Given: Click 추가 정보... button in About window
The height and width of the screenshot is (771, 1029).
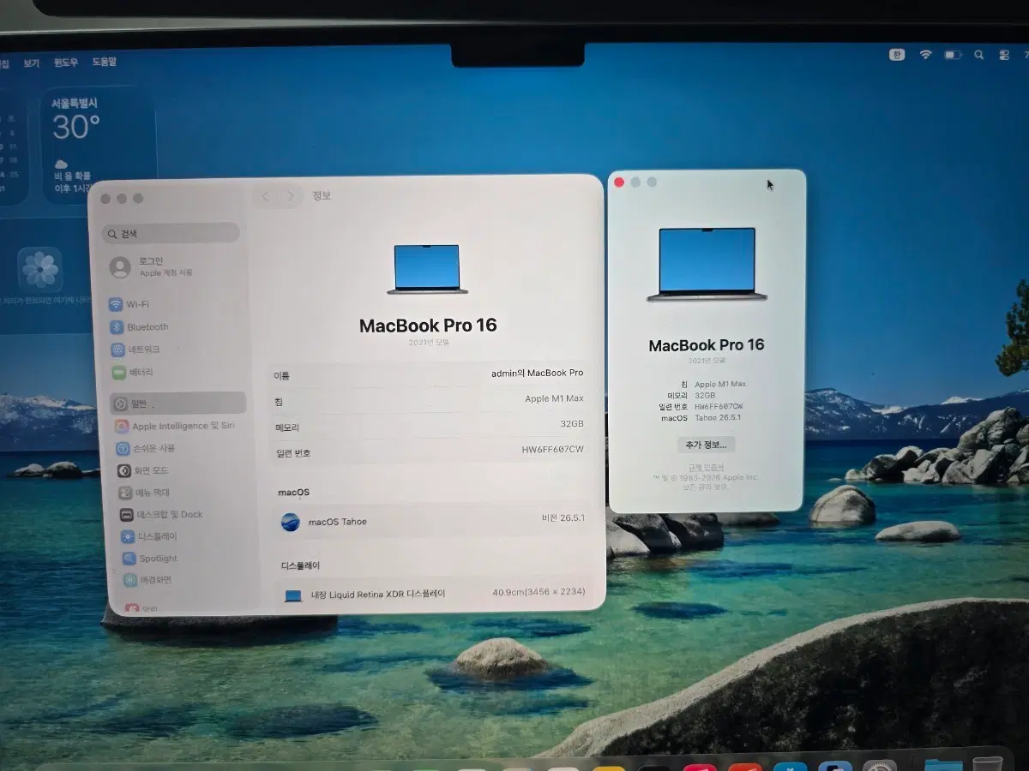Looking at the screenshot, I should (x=705, y=445).
